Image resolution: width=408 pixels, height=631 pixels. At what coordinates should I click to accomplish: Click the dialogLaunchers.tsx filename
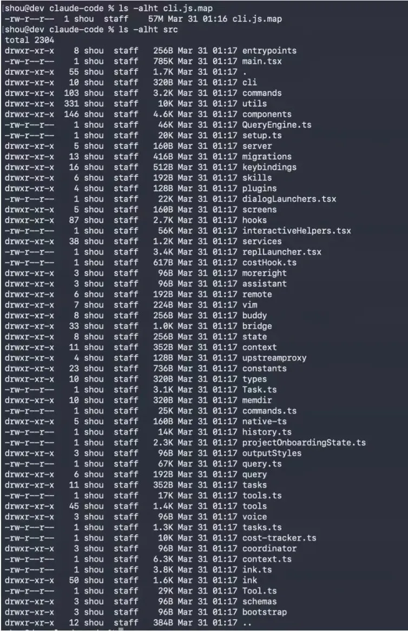(x=289, y=199)
